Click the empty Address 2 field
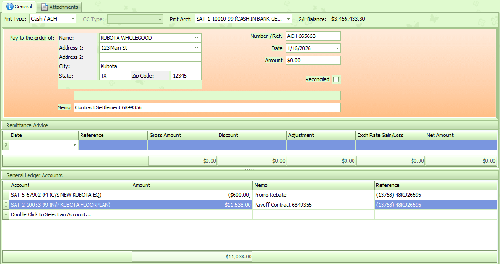500x264 pixels. 150,57
